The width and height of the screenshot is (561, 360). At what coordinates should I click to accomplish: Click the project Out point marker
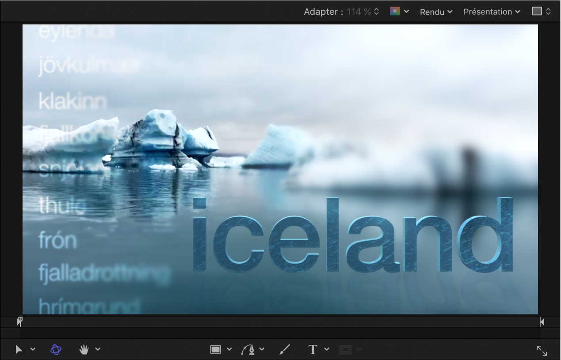542,322
